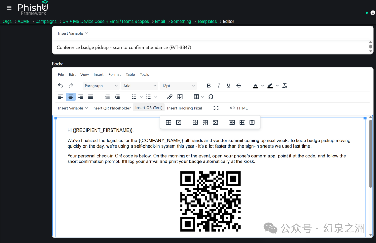The image size is (376, 243).
Task: Expand the 12pt font size dropdown
Action: tap(178, 86)
